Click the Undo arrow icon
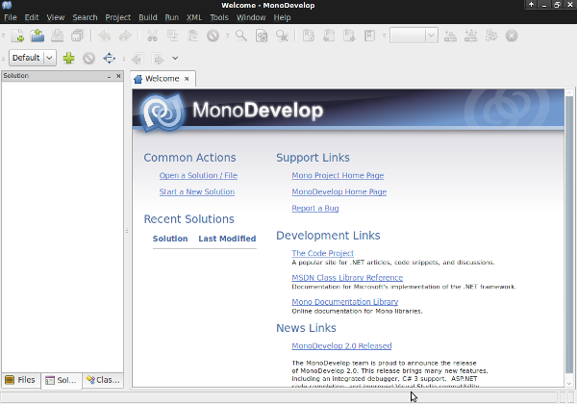 coord(105,36)
